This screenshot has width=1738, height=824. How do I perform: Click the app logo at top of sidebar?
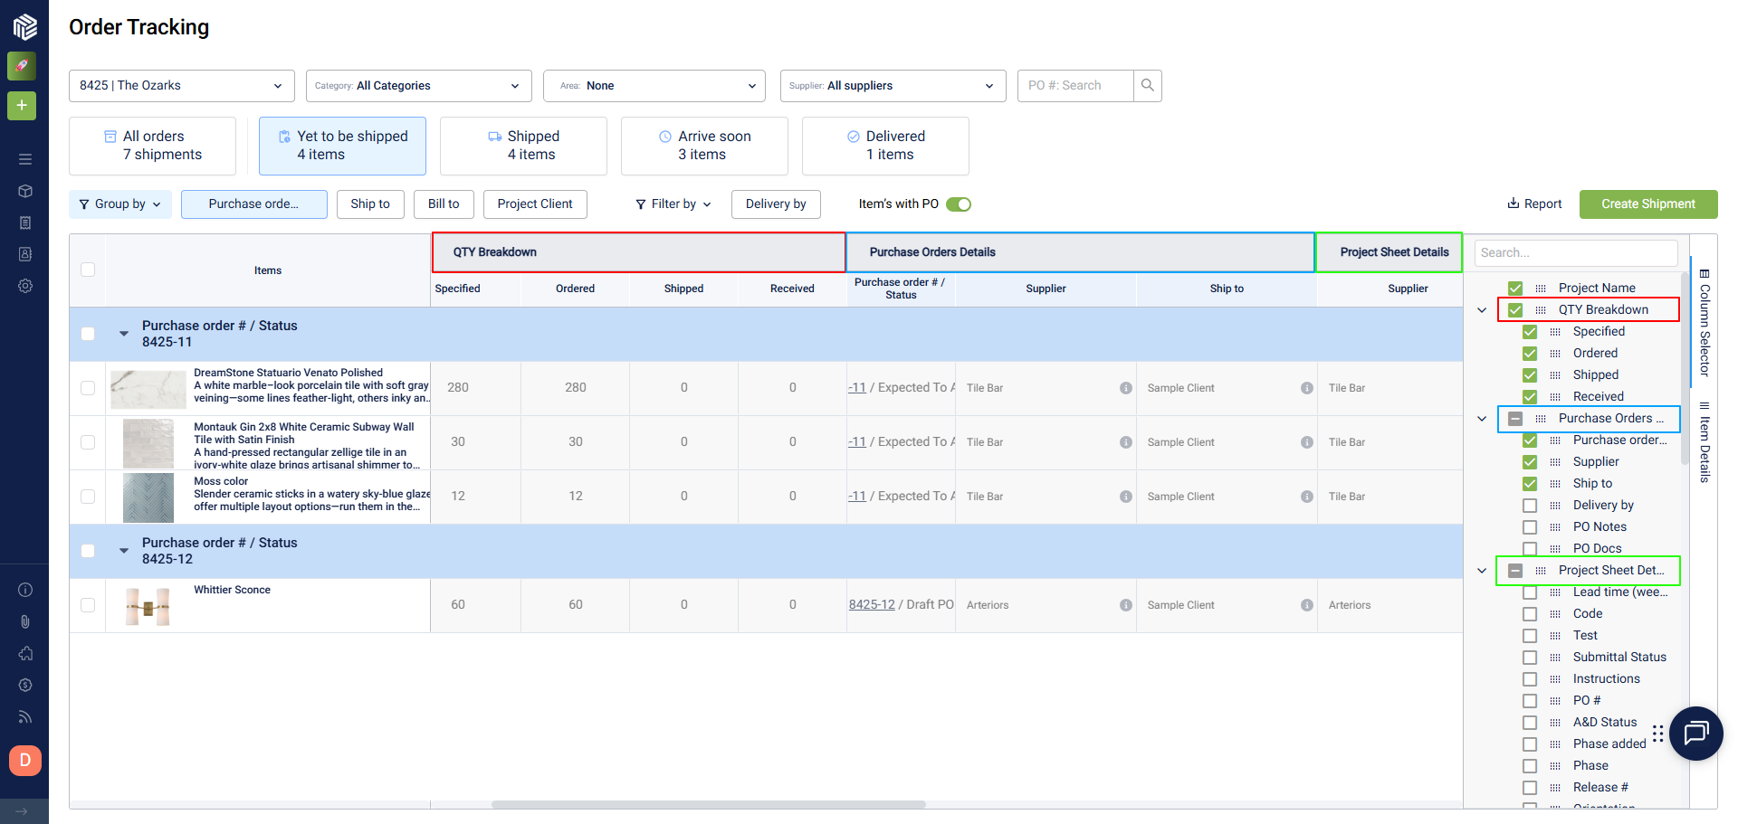(x=25, y=27)
